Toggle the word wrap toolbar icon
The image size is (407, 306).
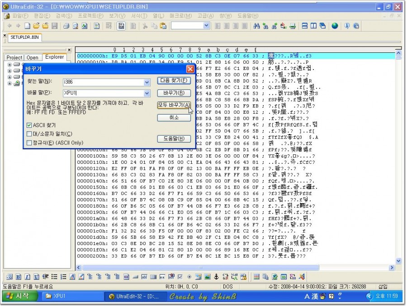pos(109,26)
